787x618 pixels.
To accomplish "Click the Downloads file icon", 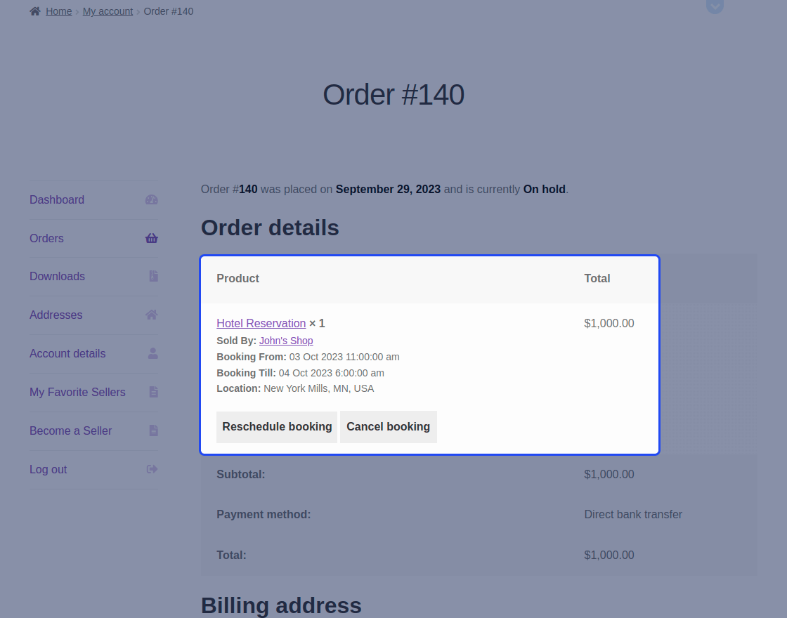I will click(153, 277).
